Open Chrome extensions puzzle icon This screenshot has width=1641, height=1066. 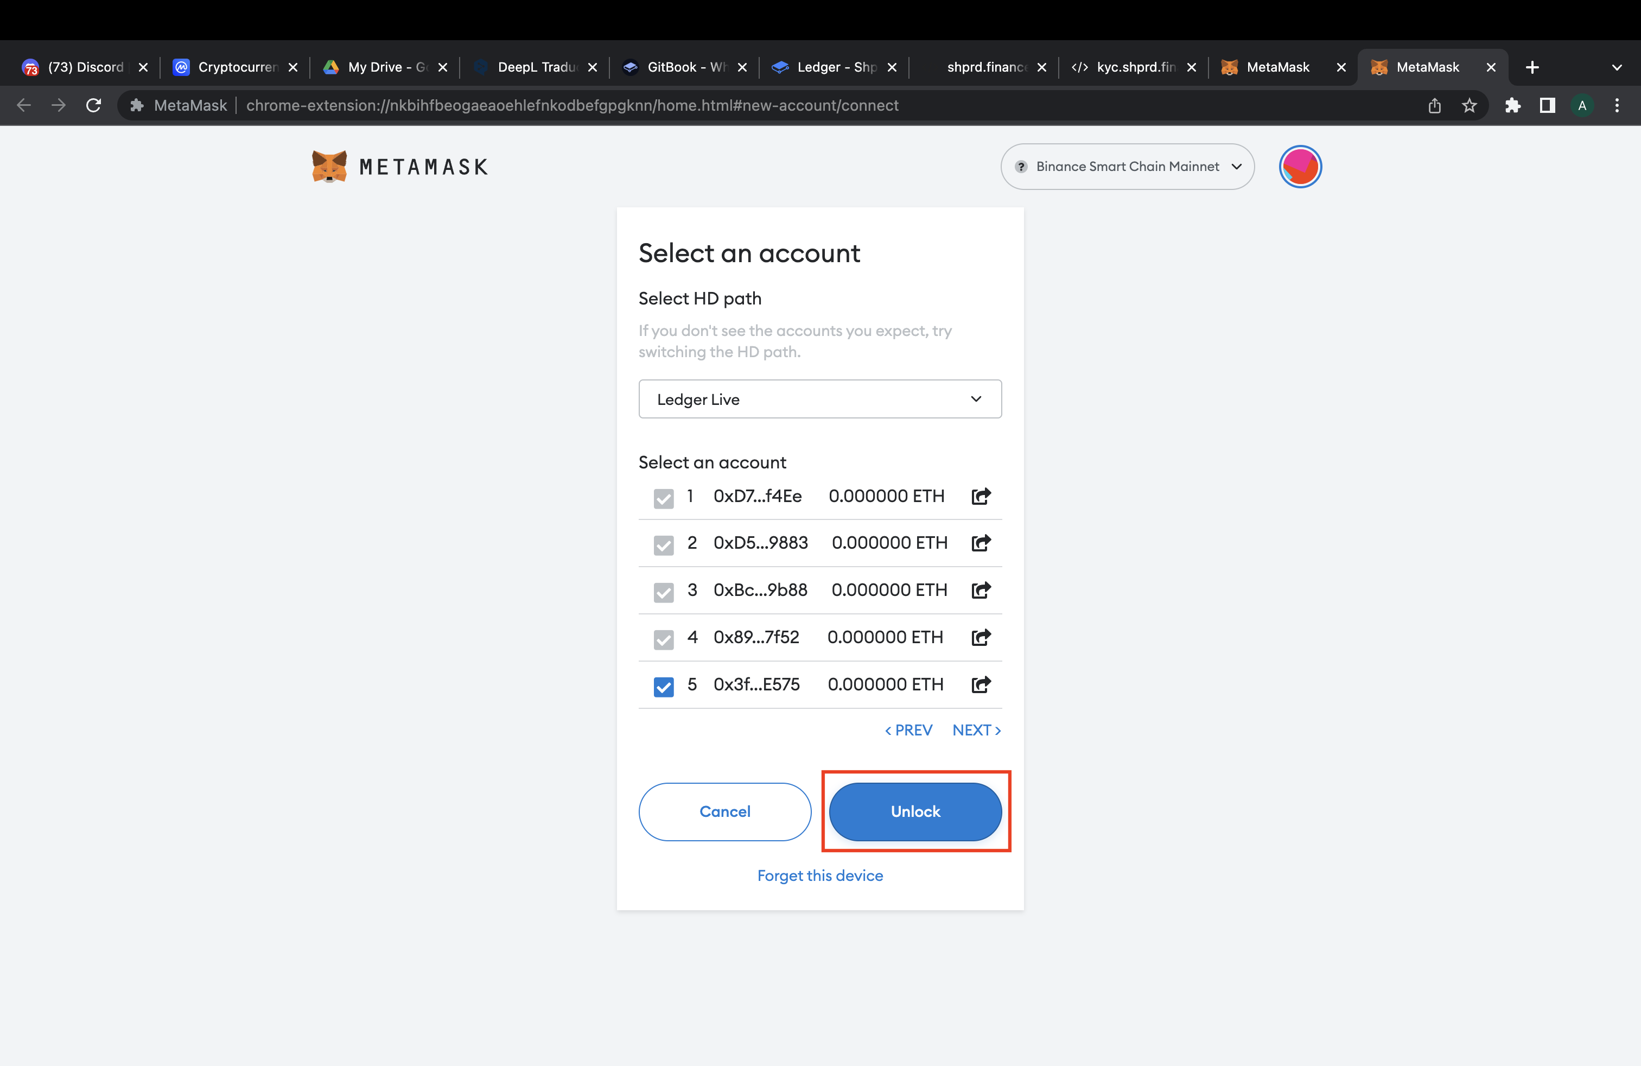1513,105
